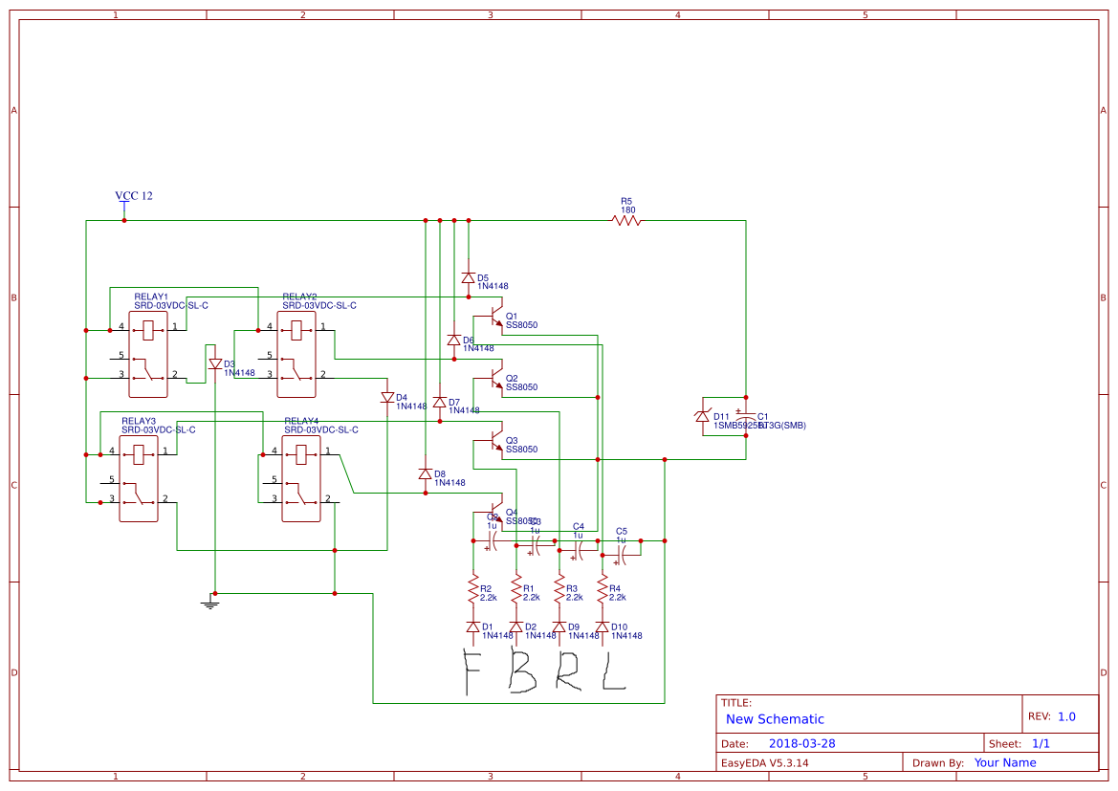Viewport: 1118px width, 791px height.
Task: Select Zener diode D11 1SMB5925BT3G
Action: pyautogui.click(x=703, y=417)
